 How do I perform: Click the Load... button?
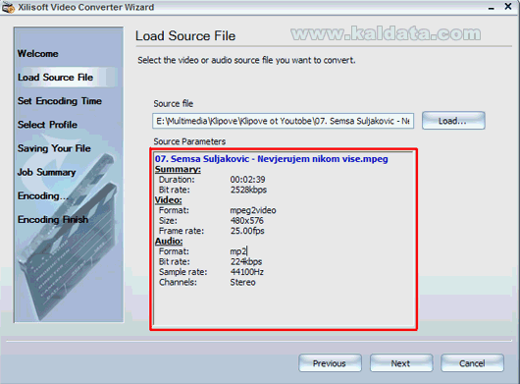(x=453, y=121)
